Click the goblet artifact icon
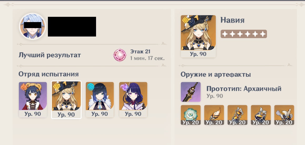This screenshot has height=145, width=305. point(261,115)
